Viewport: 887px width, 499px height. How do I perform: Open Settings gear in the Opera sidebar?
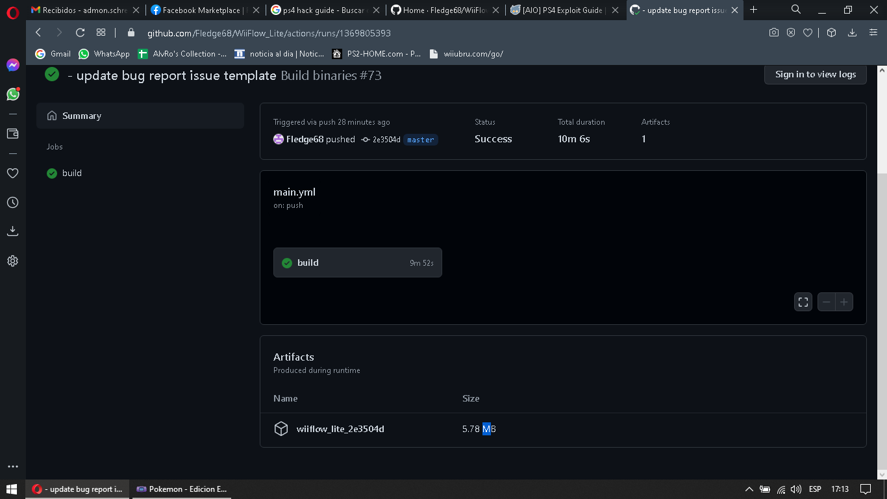coord(12,261)
